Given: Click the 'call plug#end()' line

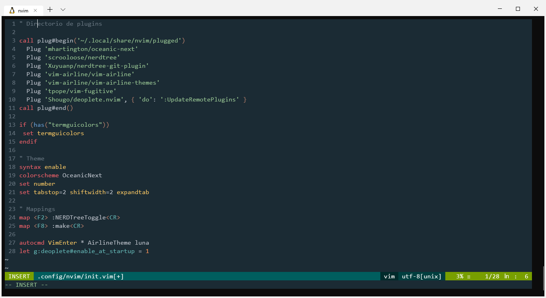Looking at the screenshot, I should tap(46, 108).
